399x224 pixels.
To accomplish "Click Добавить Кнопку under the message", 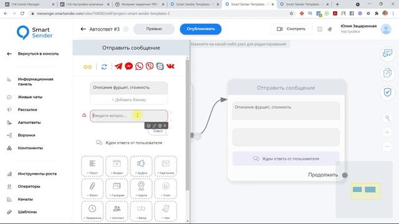I will click(129, 100).
